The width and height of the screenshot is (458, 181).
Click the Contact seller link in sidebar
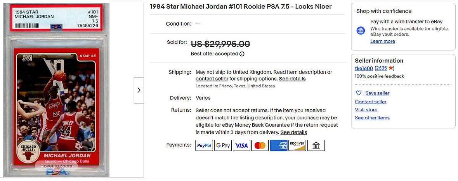pos(371,102)
